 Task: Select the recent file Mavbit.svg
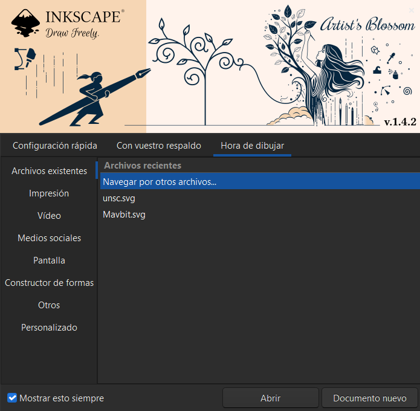click(260, 215)
